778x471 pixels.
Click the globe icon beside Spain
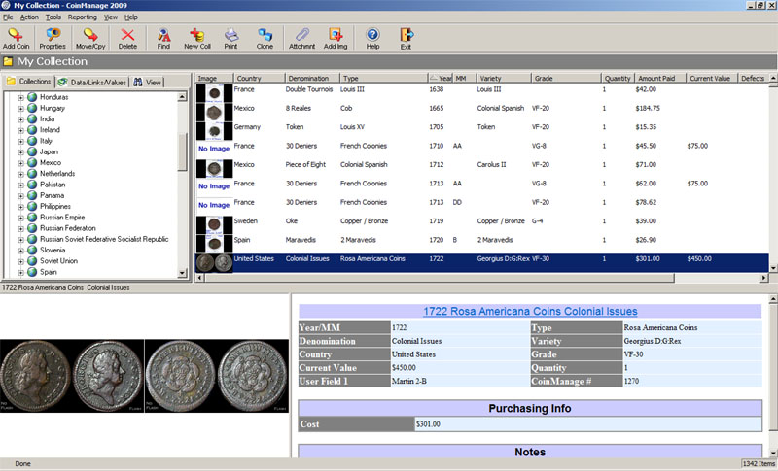click(32, 271)
